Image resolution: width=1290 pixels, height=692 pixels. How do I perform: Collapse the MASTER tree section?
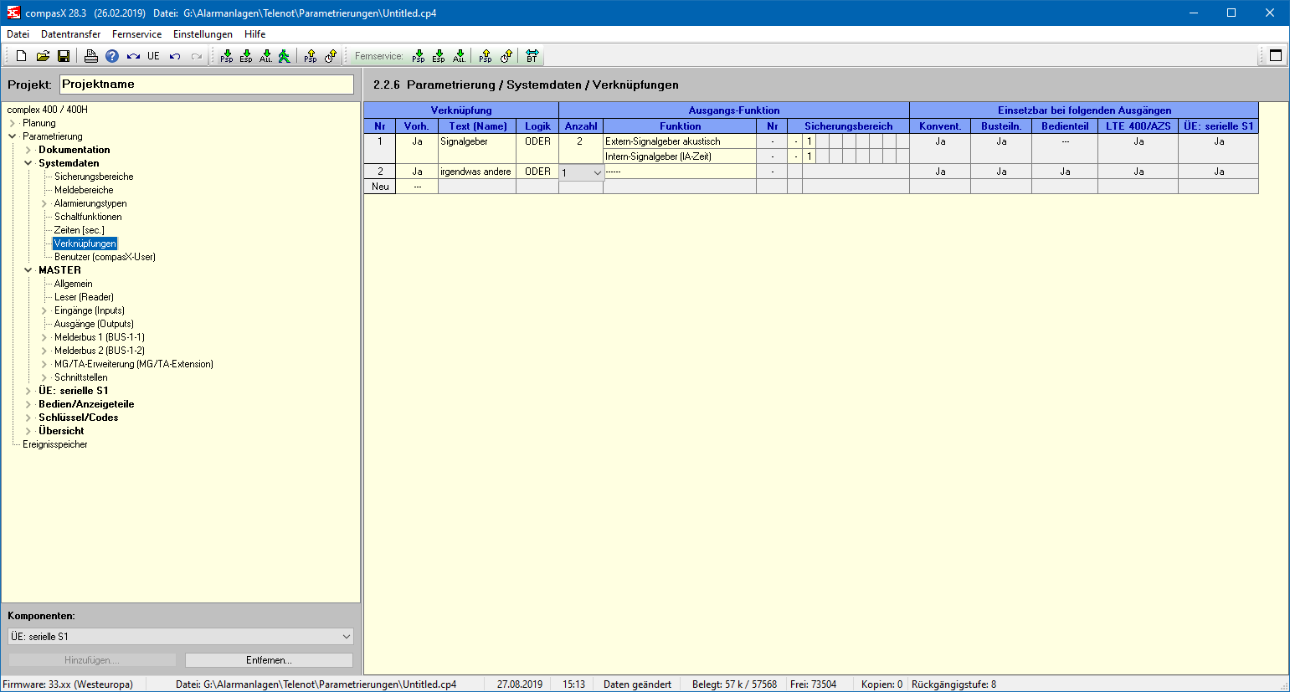[28, 270]
